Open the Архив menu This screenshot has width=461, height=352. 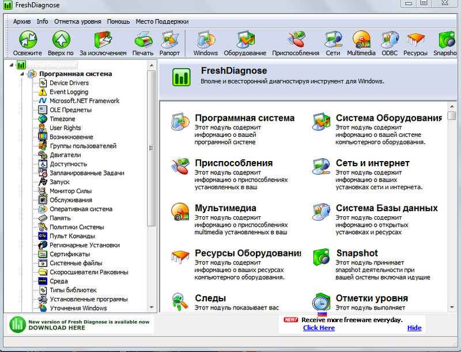22,21
